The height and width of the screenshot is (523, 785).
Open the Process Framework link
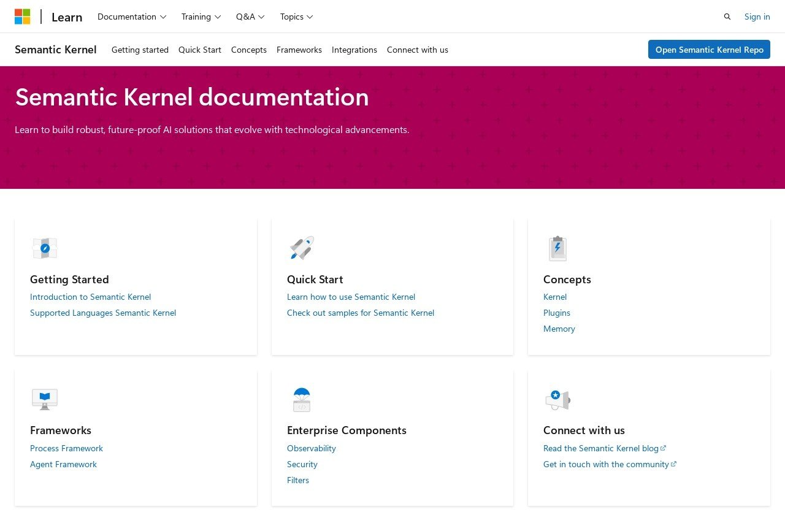[x=67, y=448]
